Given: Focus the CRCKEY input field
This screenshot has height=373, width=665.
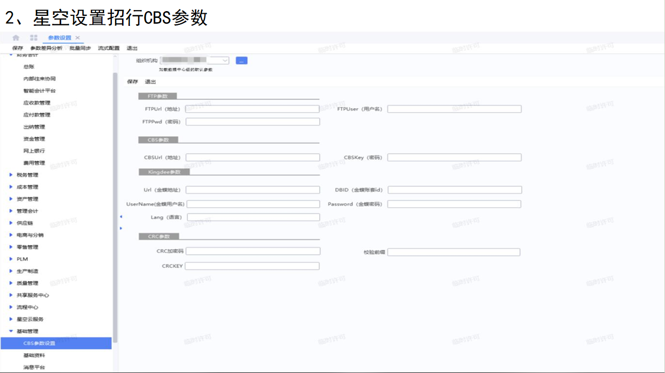Looking at the screenshot, I should tap(252, 266).
